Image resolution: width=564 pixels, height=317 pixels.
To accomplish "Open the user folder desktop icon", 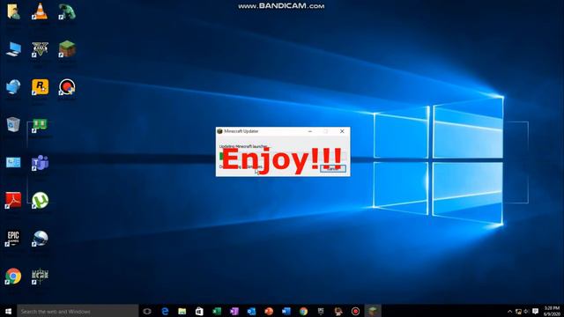I will click(13, 11).
